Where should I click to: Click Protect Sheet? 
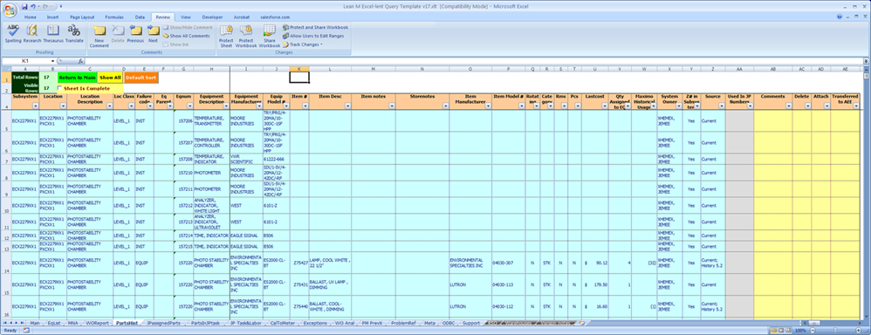point(226,36)
